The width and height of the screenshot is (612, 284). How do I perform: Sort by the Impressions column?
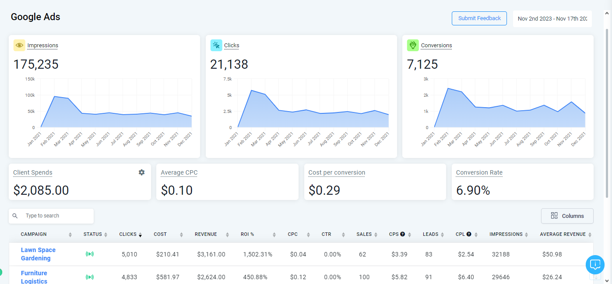pyautogui.click(x=526, y=235)
